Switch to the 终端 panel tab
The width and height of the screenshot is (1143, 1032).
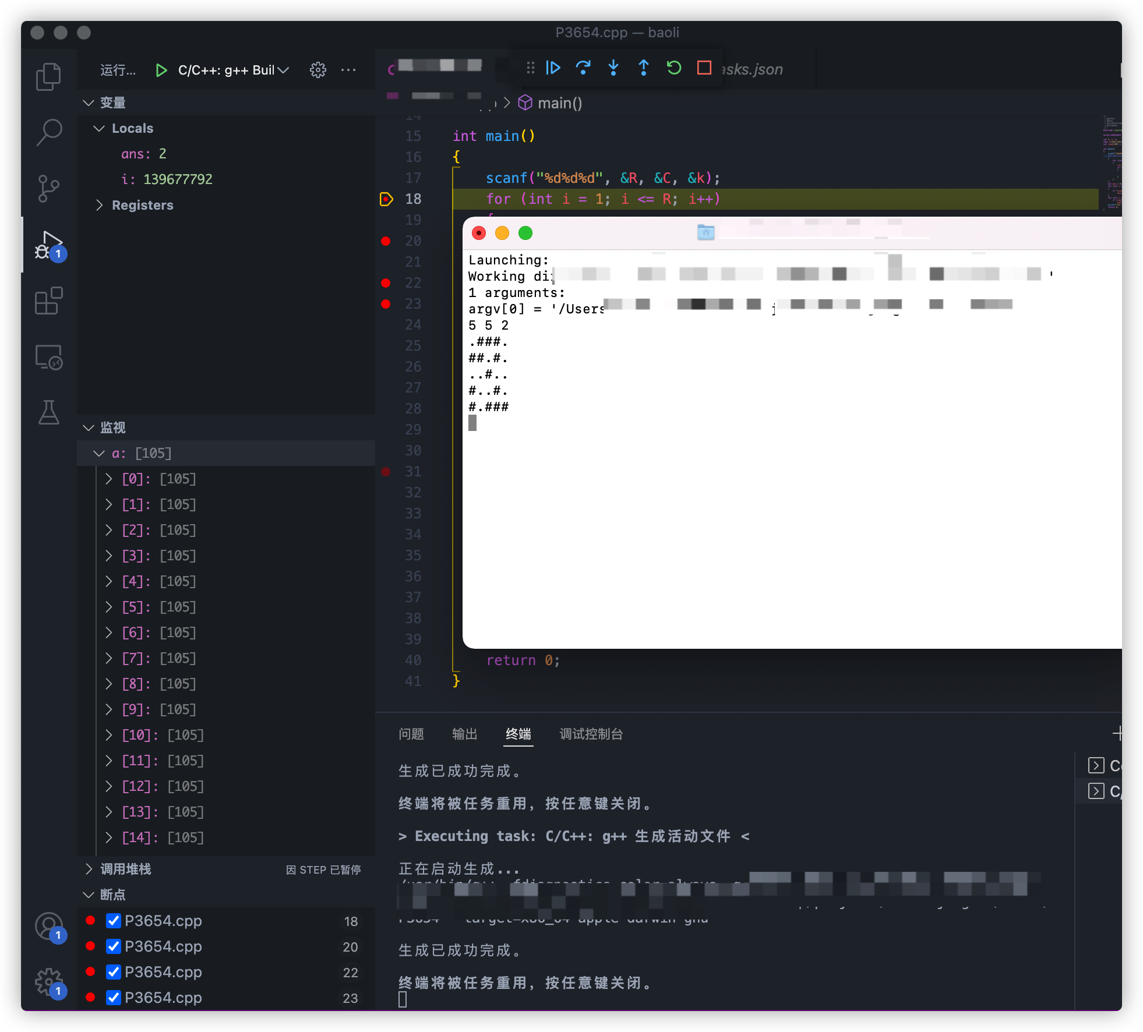[518, 734]
